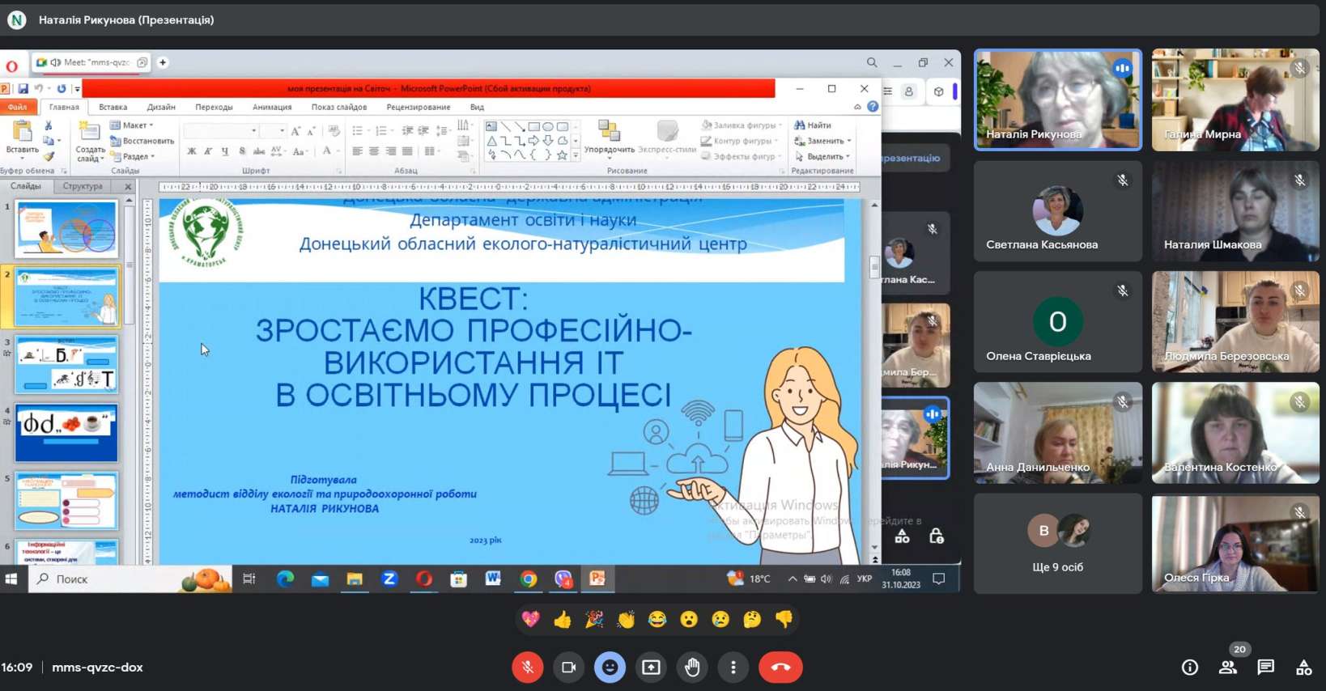
Task: Unmute the microphone in Meet controls
Action: [527, 668]
